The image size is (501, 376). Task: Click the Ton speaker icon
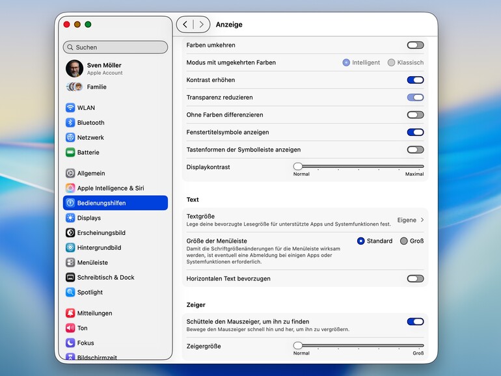[x=70, y=328]
